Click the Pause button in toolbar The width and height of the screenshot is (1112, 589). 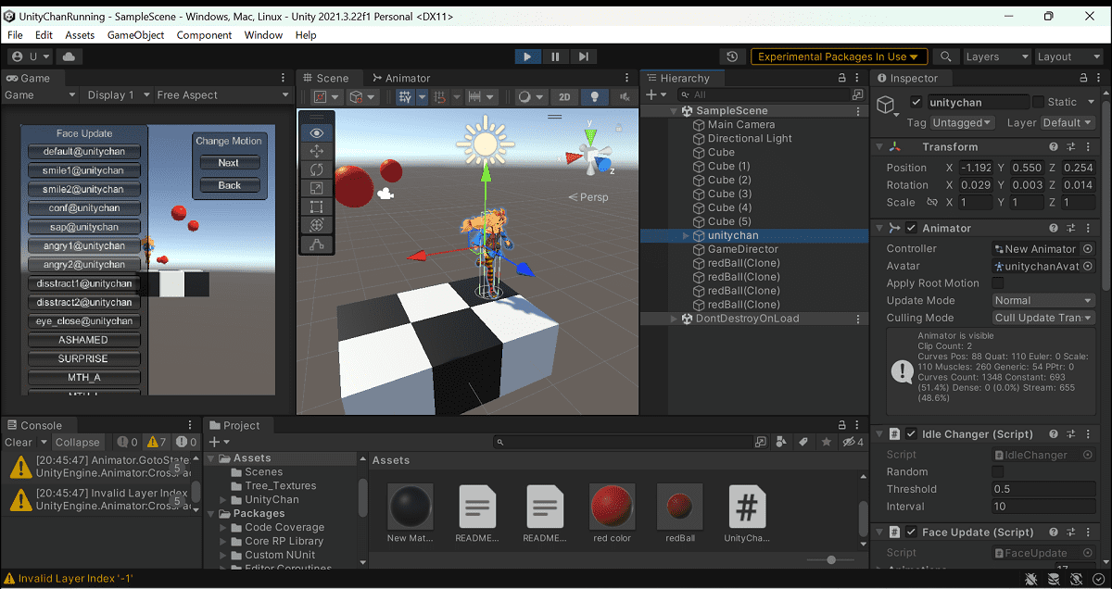[x=555, y=56]
